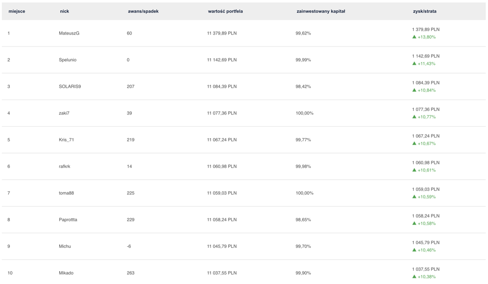Click green up arrow next to +13,80%
This screenshot has height=284, width=488.
point(414,37)
